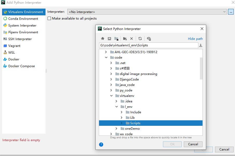Refresh the file tree icon
Viewport: 235px width, 156px height.
click(140, 39)
